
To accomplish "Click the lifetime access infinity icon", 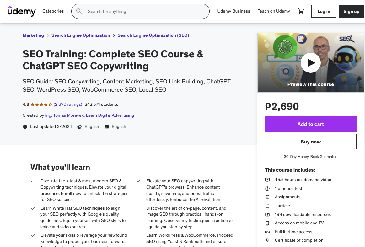I will click(x=267, y=232).
